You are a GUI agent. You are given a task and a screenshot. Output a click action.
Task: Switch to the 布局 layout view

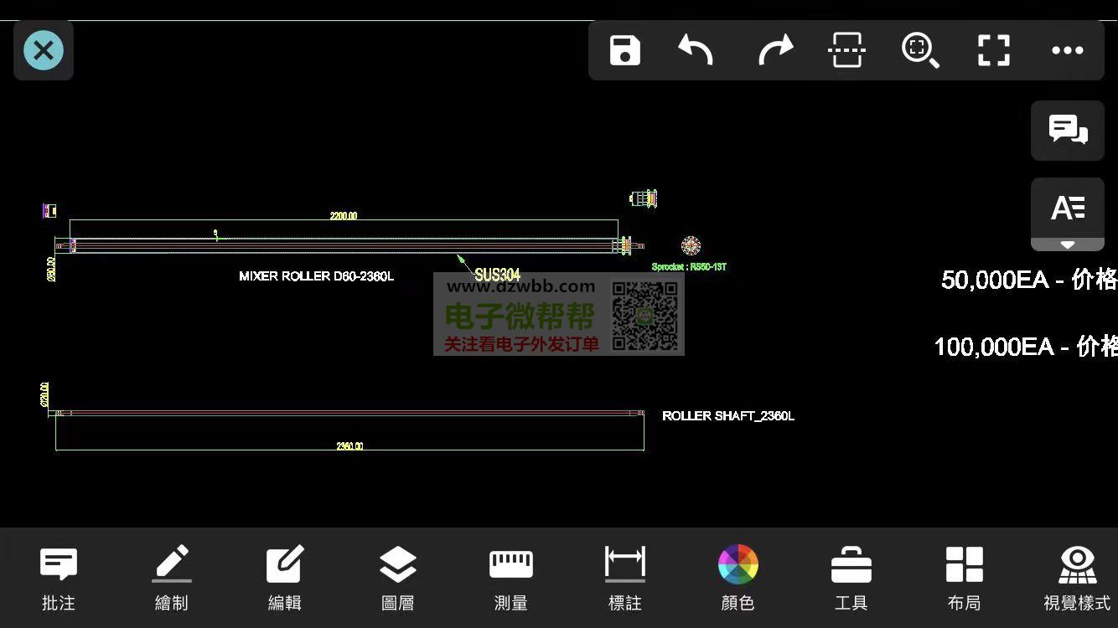click(965, 578)
